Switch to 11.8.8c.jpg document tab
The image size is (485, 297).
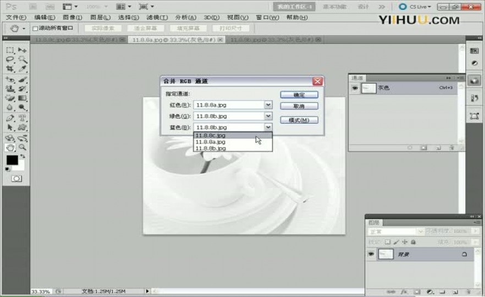click(x=78, y=40)
